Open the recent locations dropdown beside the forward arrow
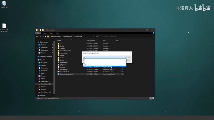The height and width of the screenshot is (120, 214). click(43, 37)
